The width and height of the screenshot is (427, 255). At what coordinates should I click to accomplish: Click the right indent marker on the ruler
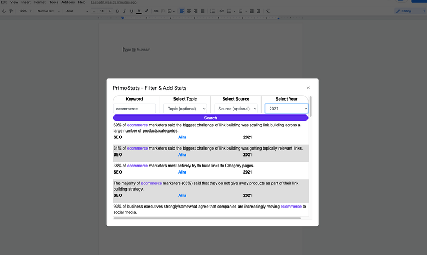click(278, 18)
